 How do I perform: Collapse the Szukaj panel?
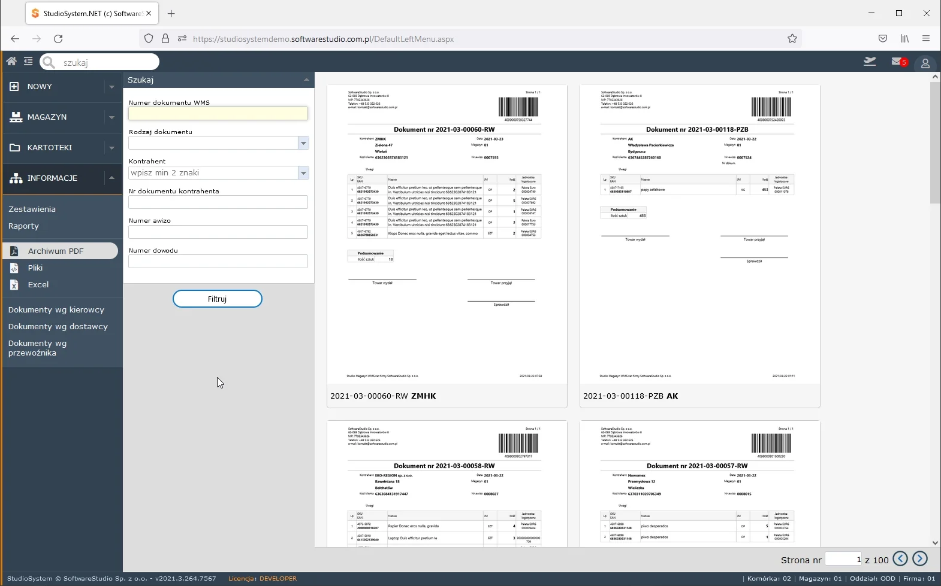coord(306,80)
